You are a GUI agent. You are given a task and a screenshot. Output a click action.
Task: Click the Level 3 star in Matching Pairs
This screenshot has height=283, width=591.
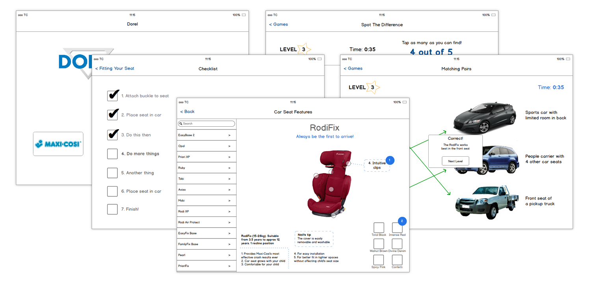tap(372, 87)
